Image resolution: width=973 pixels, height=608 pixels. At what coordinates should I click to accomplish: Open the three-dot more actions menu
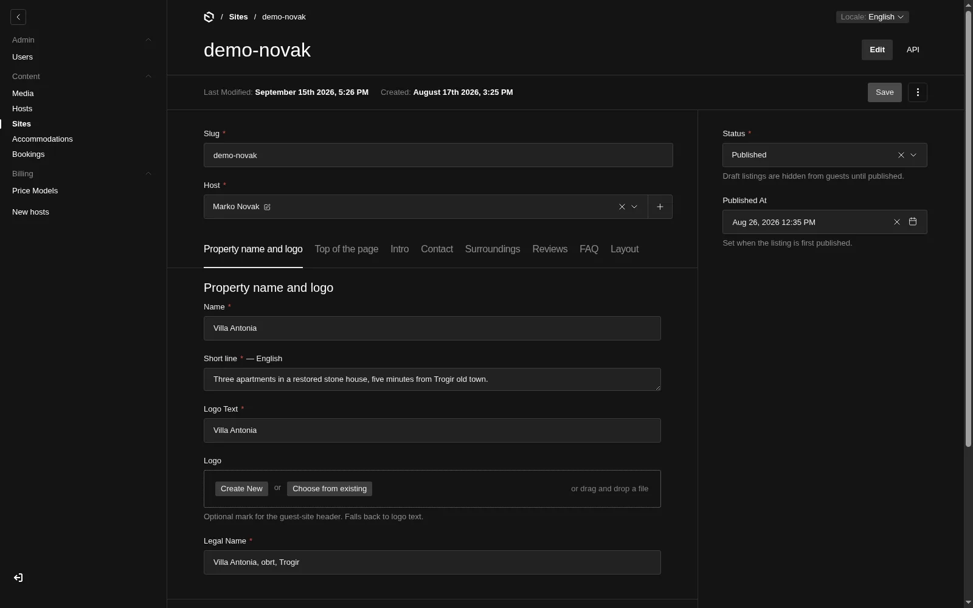click(x=918, y=92)
